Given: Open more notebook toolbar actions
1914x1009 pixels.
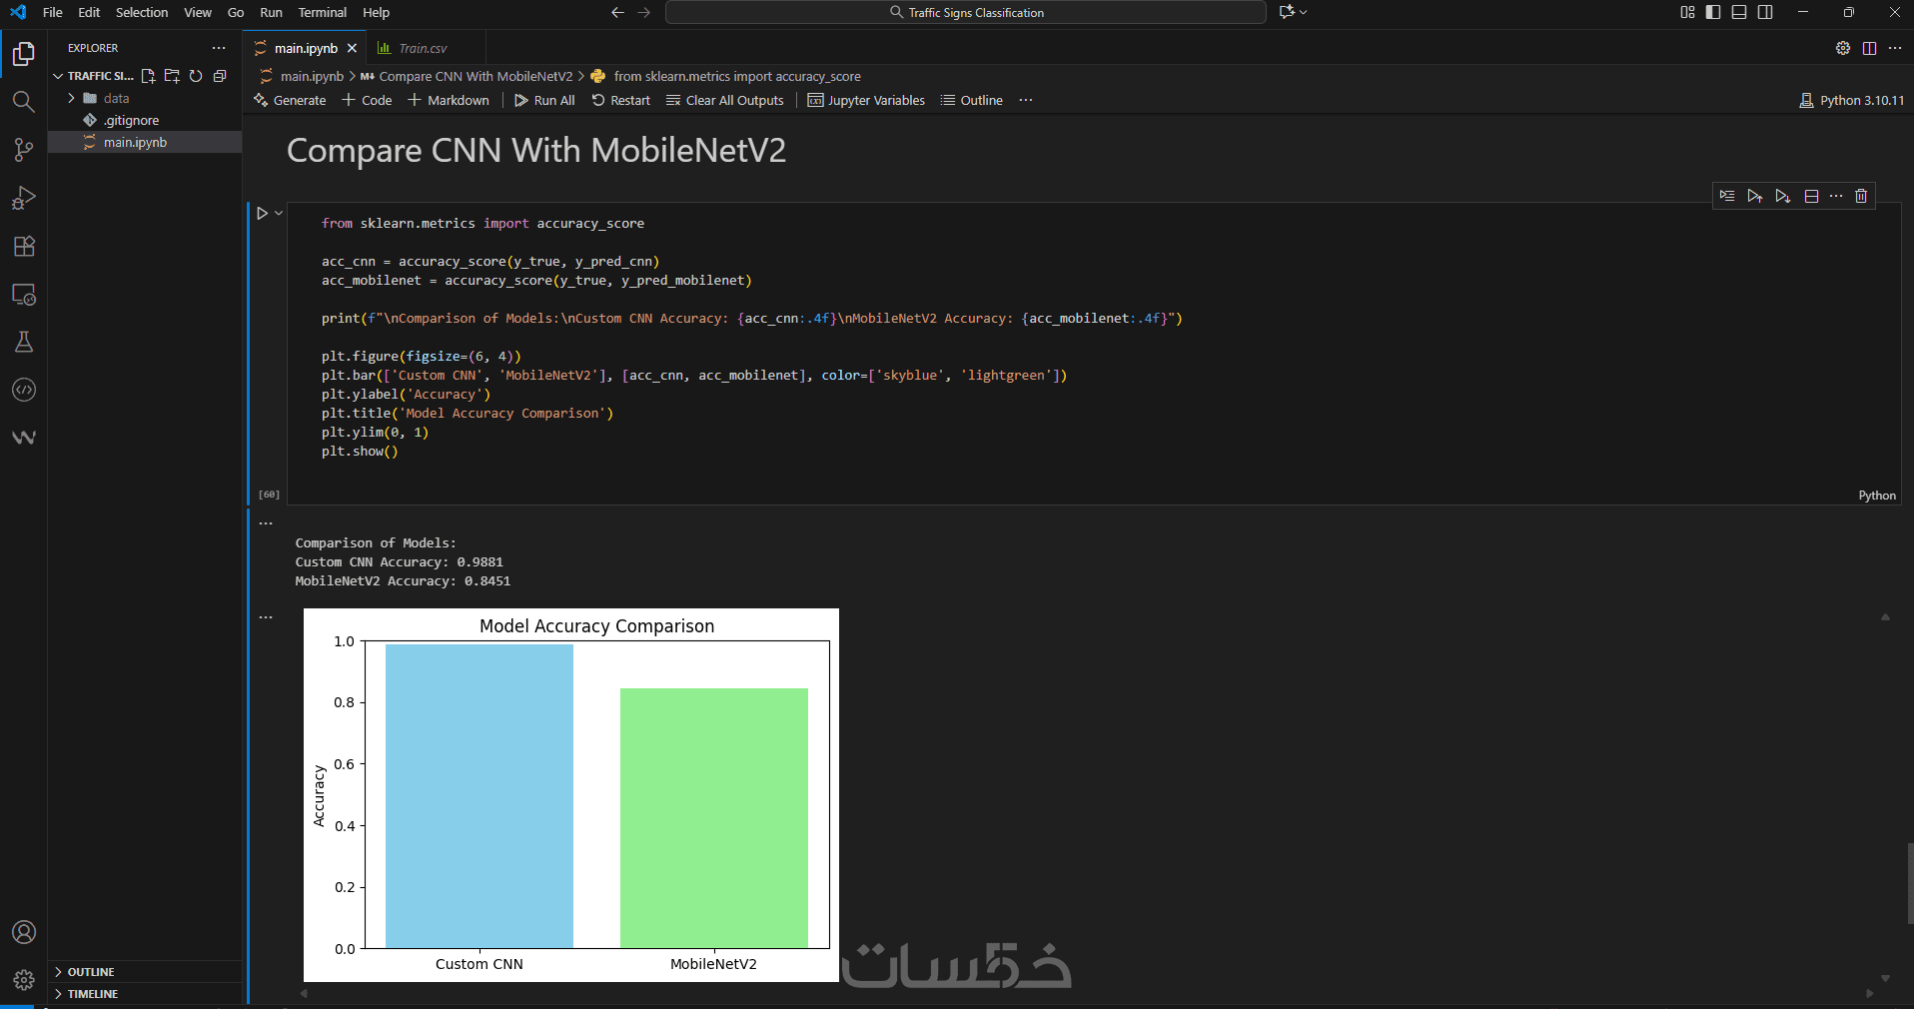Looking at the screenshot, I should click(x=1026, y=100).
